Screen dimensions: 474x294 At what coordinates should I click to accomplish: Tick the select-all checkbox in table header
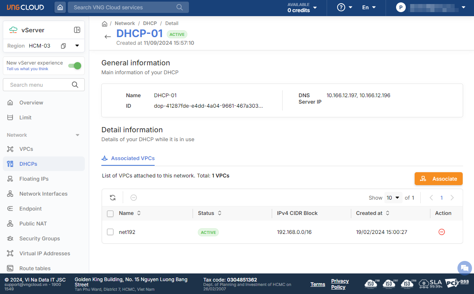tap(110, 213)
